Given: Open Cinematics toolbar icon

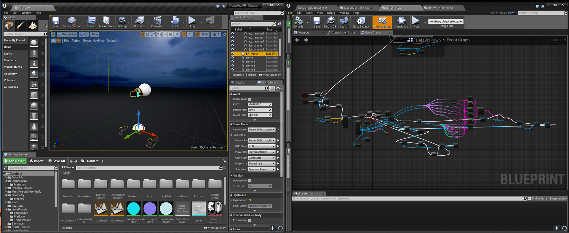Looking at the screenshot, I should pos(158,22).
